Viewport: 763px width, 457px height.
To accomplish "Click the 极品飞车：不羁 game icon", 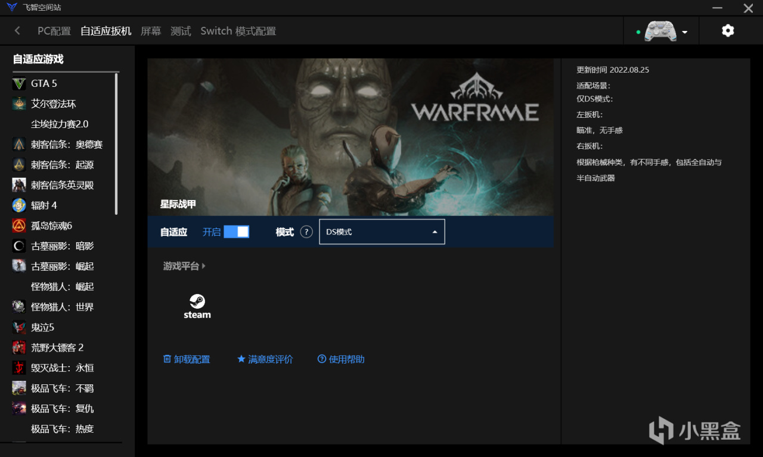I will [x=19, y=389].
